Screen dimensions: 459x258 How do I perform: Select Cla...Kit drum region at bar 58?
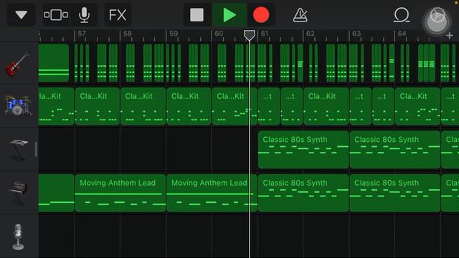click(143, 107)
